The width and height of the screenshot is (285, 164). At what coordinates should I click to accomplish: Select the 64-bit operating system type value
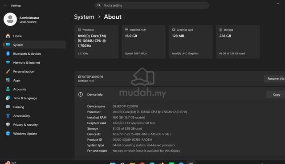(144, 145)
